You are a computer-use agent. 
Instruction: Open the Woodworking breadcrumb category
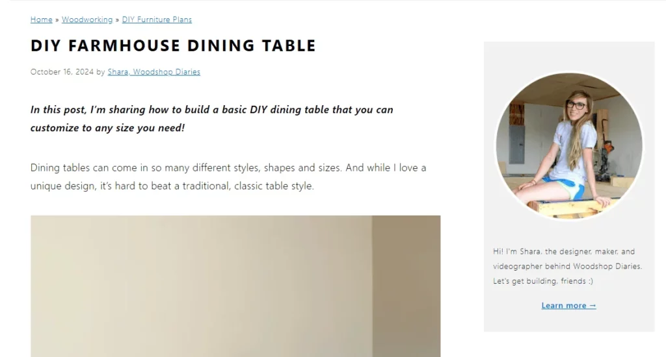pos(87,19)
